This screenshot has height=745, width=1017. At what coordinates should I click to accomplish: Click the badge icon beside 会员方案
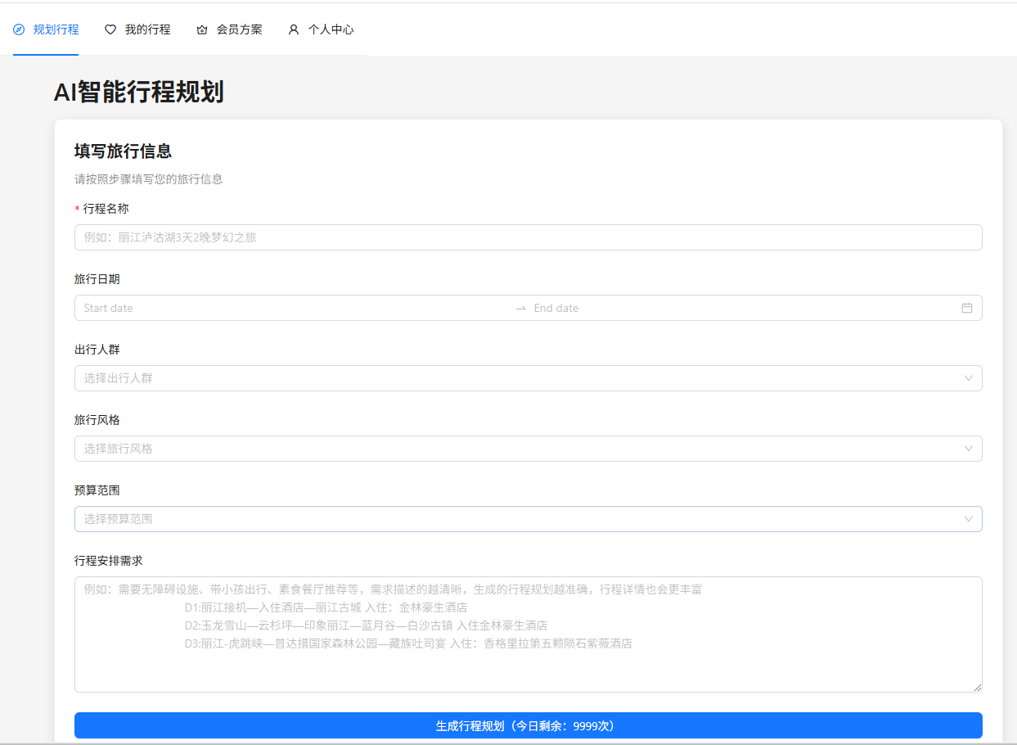(202, 29)
